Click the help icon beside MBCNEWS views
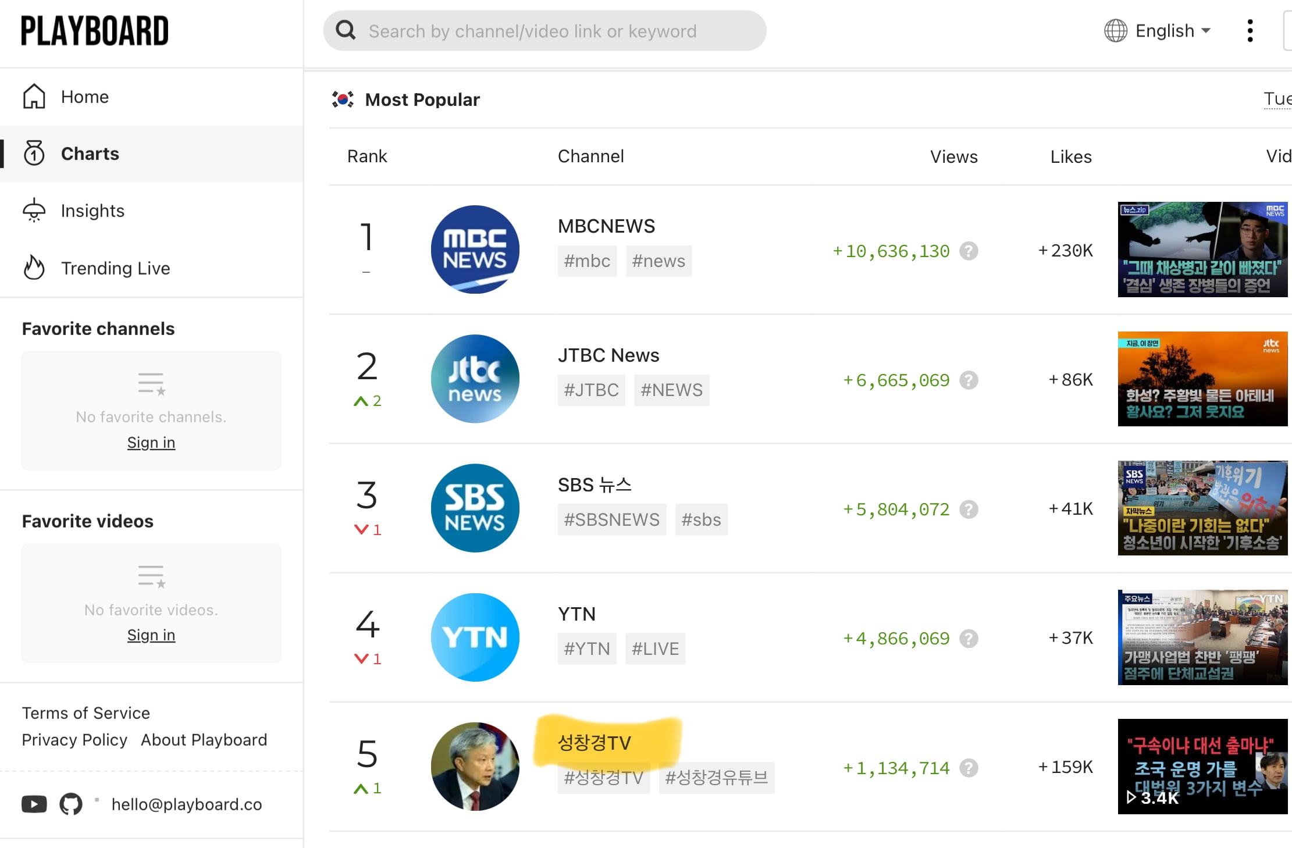The height and width of the screenshot is (848, 1292). tap(969, 251)
